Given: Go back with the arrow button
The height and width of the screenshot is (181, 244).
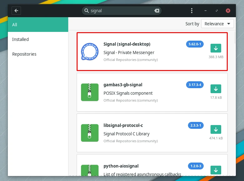Looking at the screenshot, I should tap(16, 11).
